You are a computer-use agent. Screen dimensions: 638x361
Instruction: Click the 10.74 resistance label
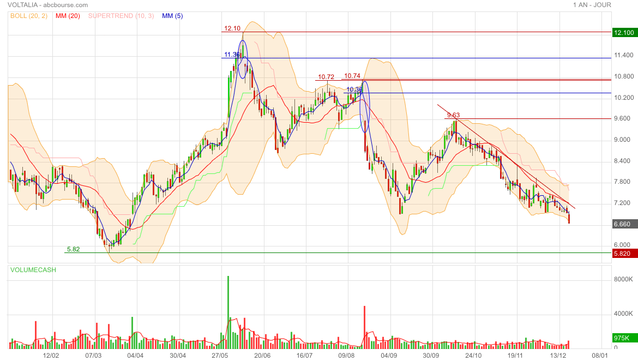(352, 76)
